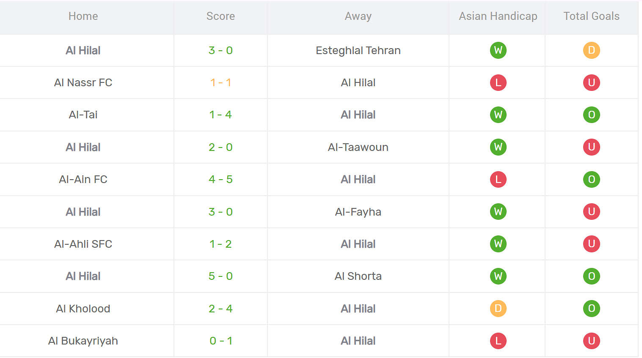Click the W badge in the Esteghlal Tehran row

pyautogui.click(x=498, y=50)
